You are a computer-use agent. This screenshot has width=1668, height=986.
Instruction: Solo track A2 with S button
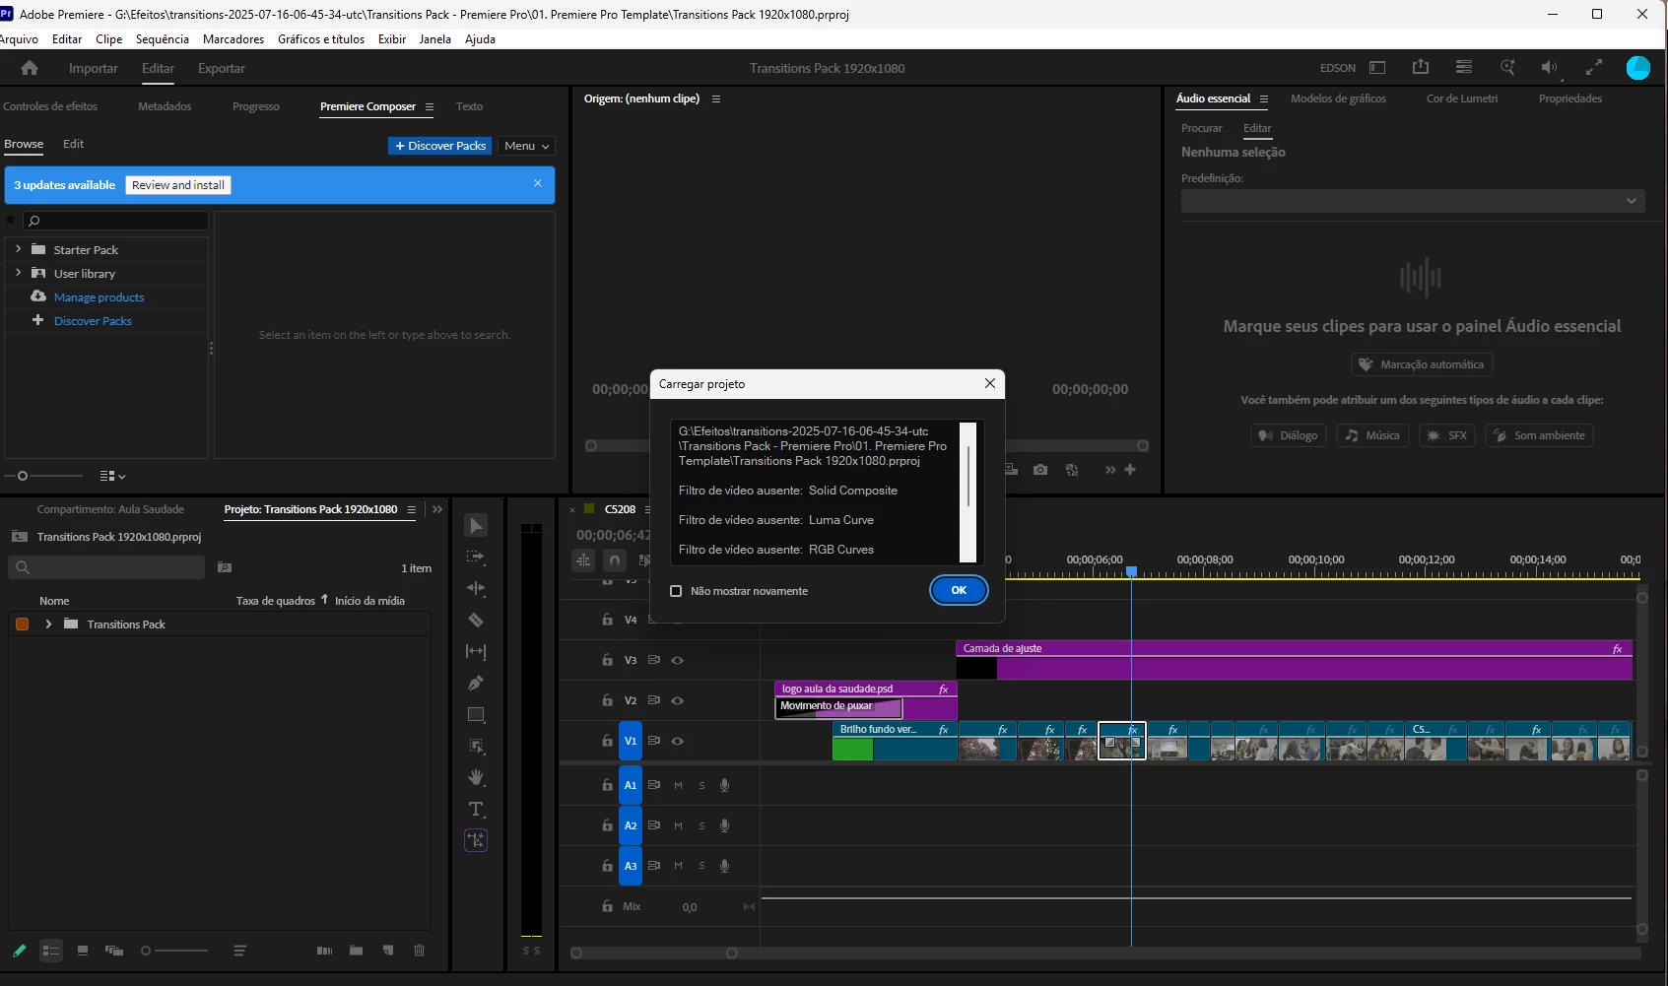[701, 825]
